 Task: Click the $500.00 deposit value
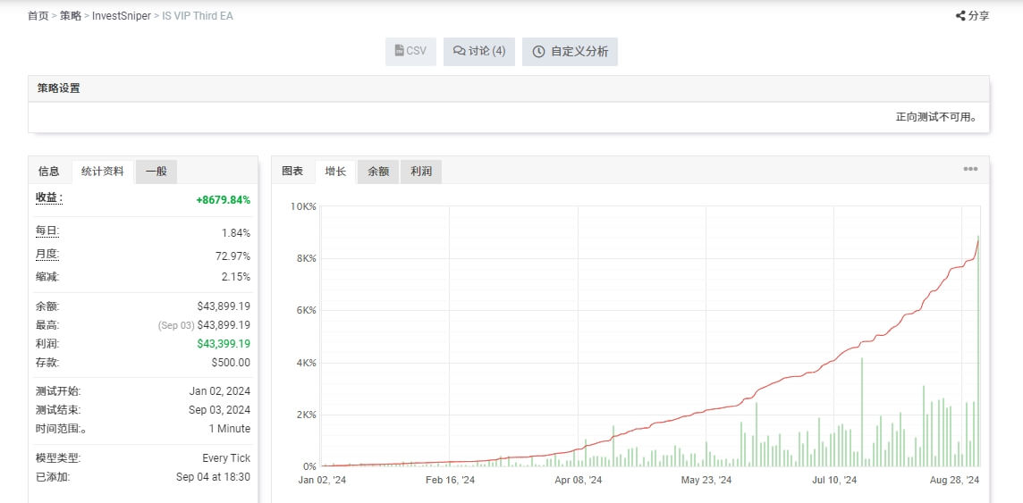tap(231, 362)
